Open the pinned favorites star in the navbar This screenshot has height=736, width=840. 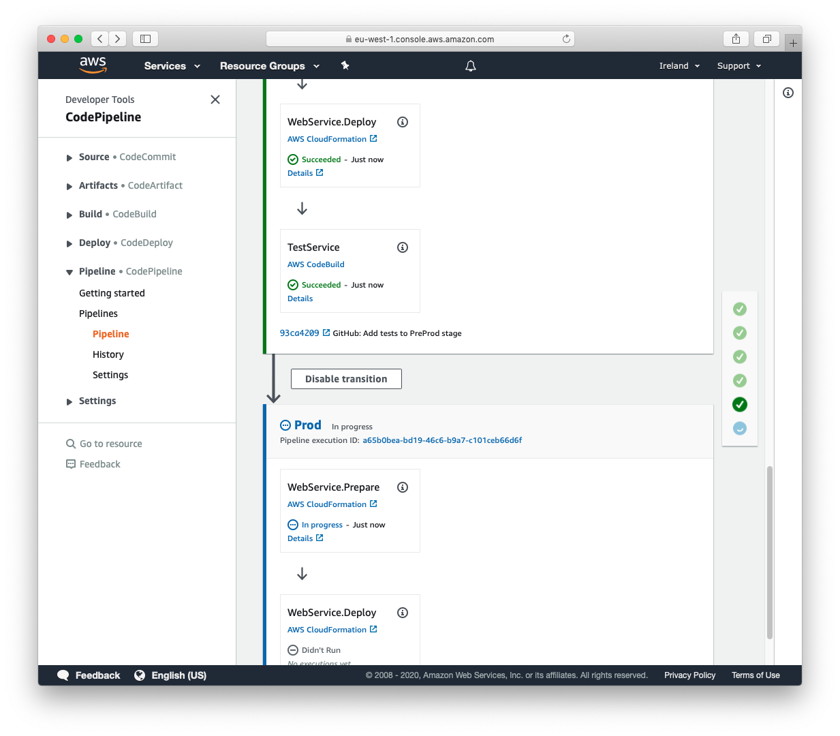pos(345,65)
